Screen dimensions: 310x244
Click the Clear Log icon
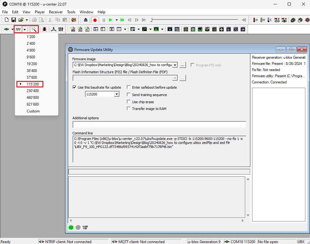(x=85, y=227)
